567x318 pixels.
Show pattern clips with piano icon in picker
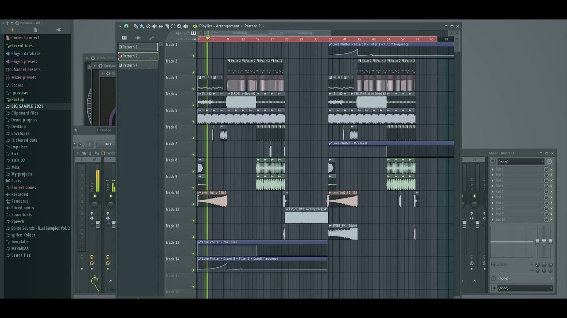click(124, 38)
